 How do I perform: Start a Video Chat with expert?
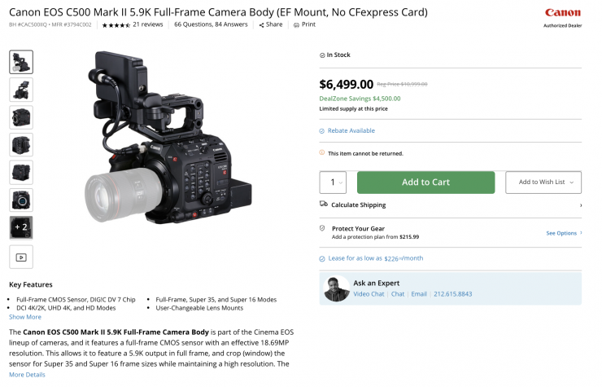[x=369, y=294]
